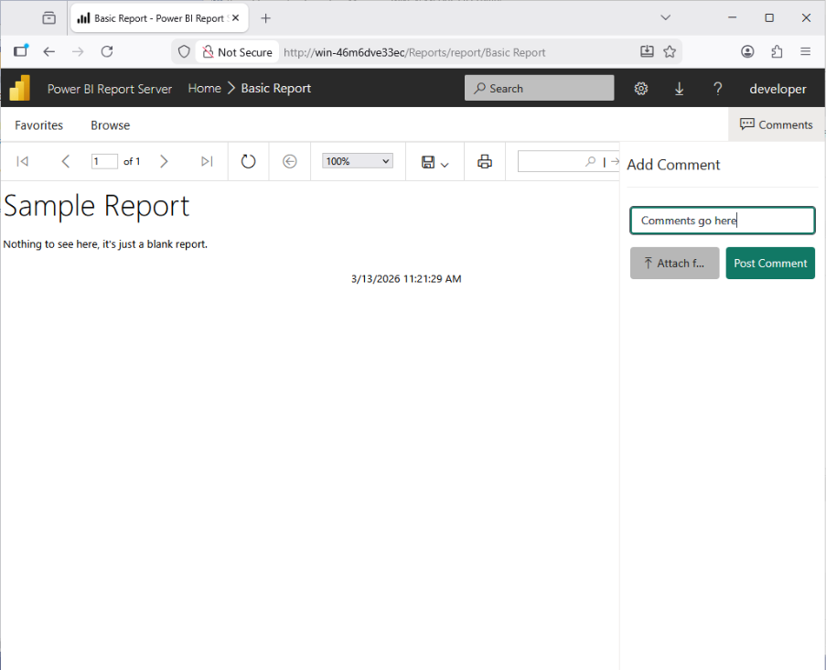The width and height of the screenshot is (826, 670).
Task: Click the report Refresh icon
Action: pos(248,162)
